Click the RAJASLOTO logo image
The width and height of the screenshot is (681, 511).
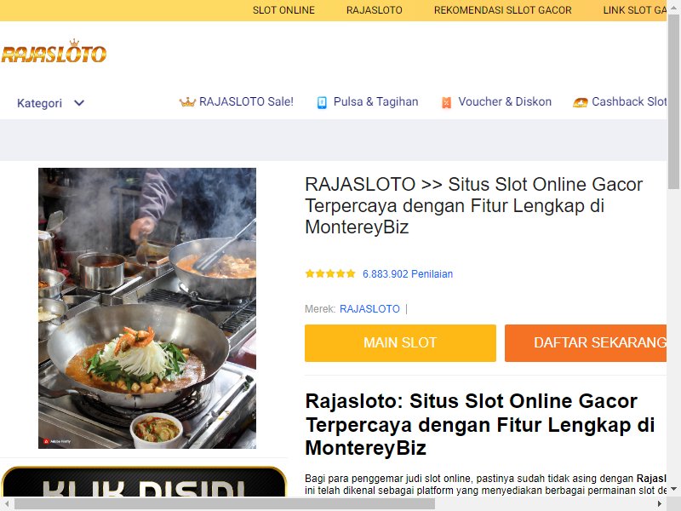tap(54, 51)
